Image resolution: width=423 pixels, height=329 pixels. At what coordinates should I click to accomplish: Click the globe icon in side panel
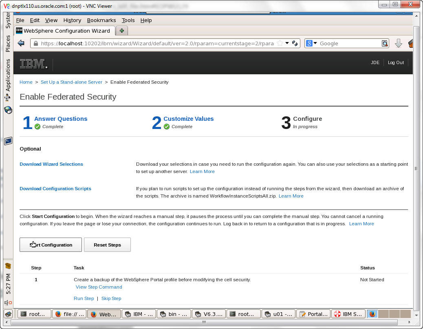point(8,110)
